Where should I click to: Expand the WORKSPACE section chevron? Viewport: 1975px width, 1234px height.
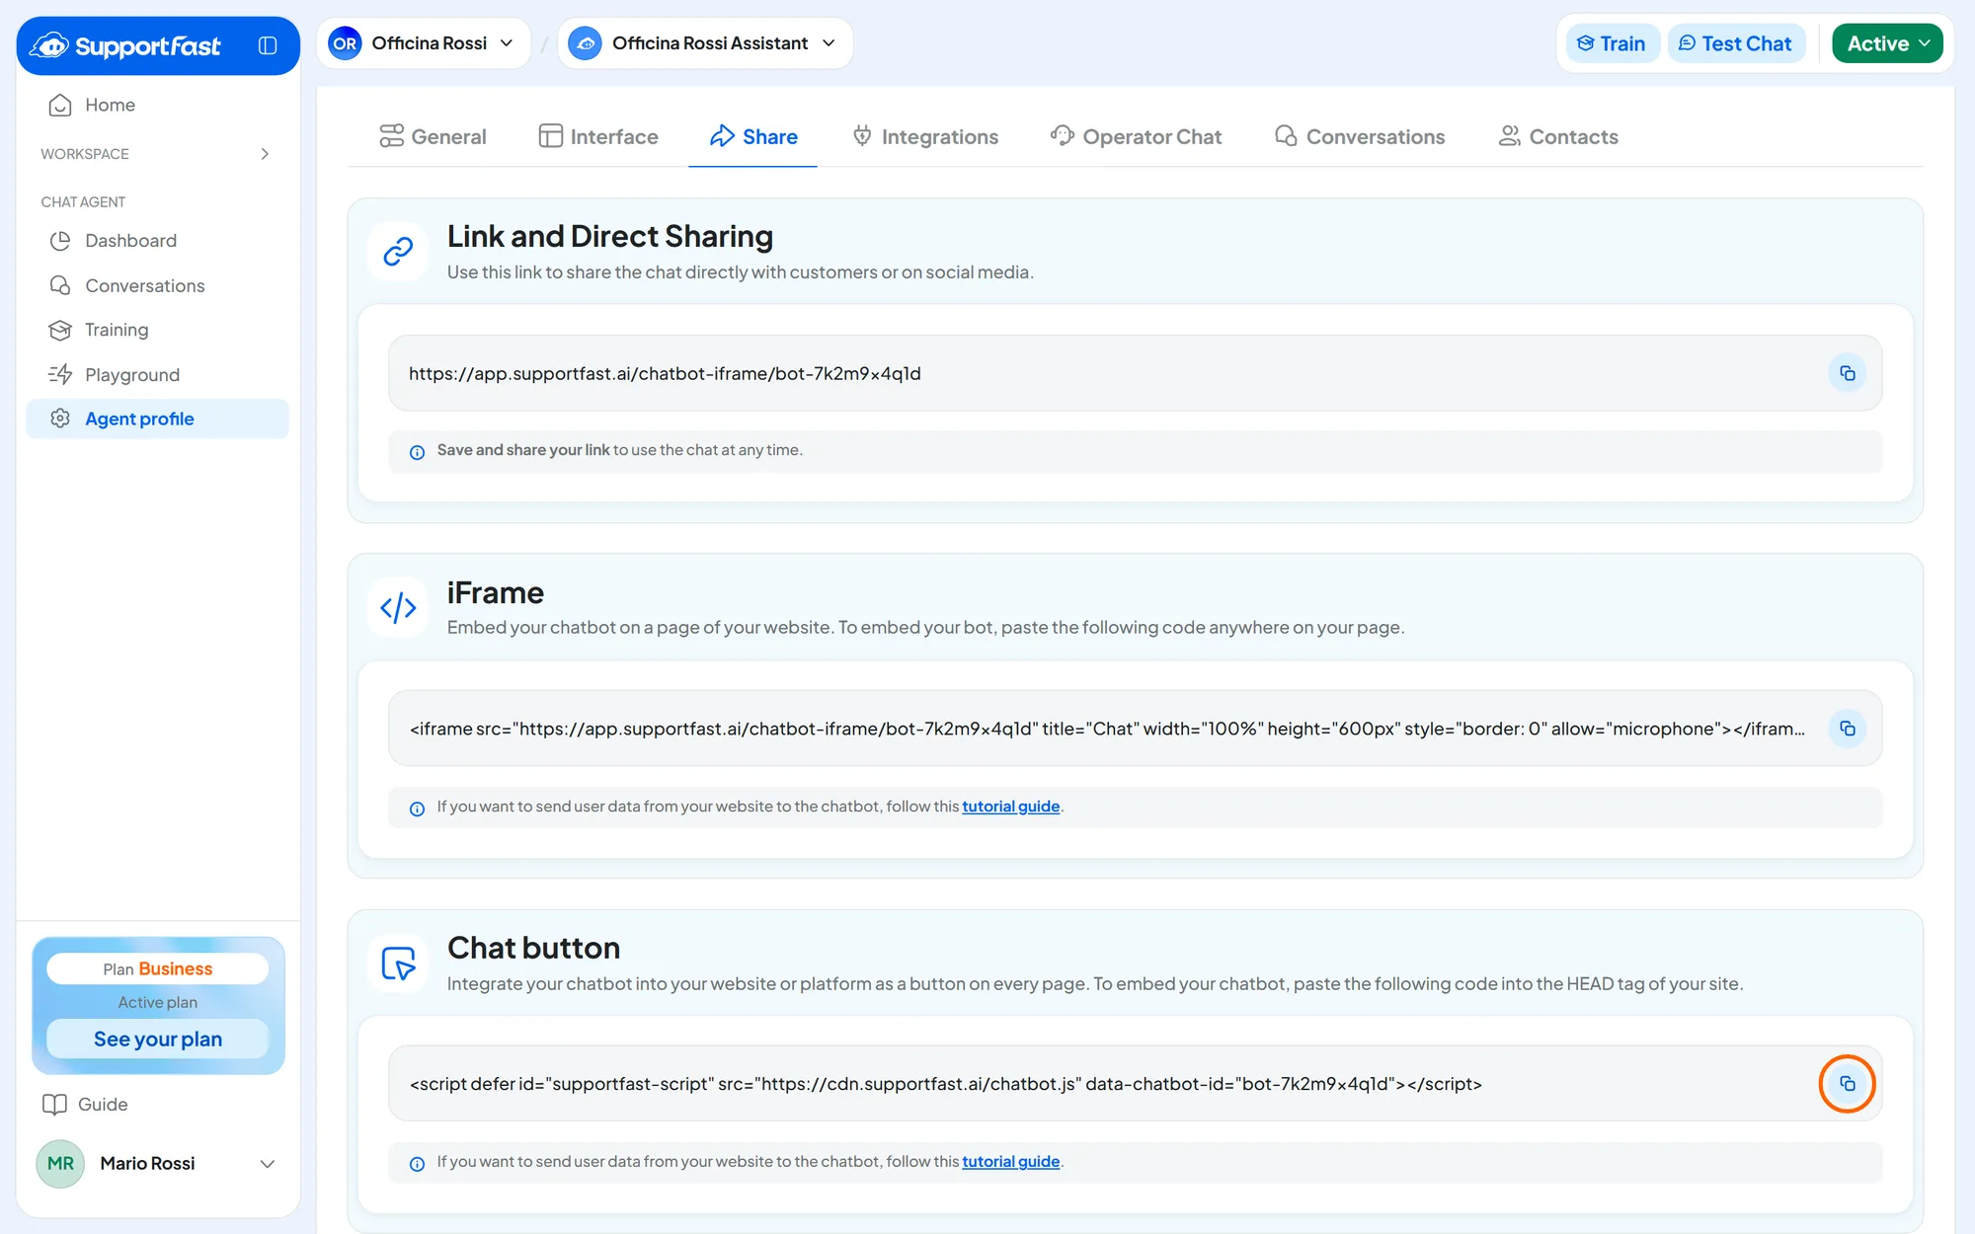click(x=265, y=154)
